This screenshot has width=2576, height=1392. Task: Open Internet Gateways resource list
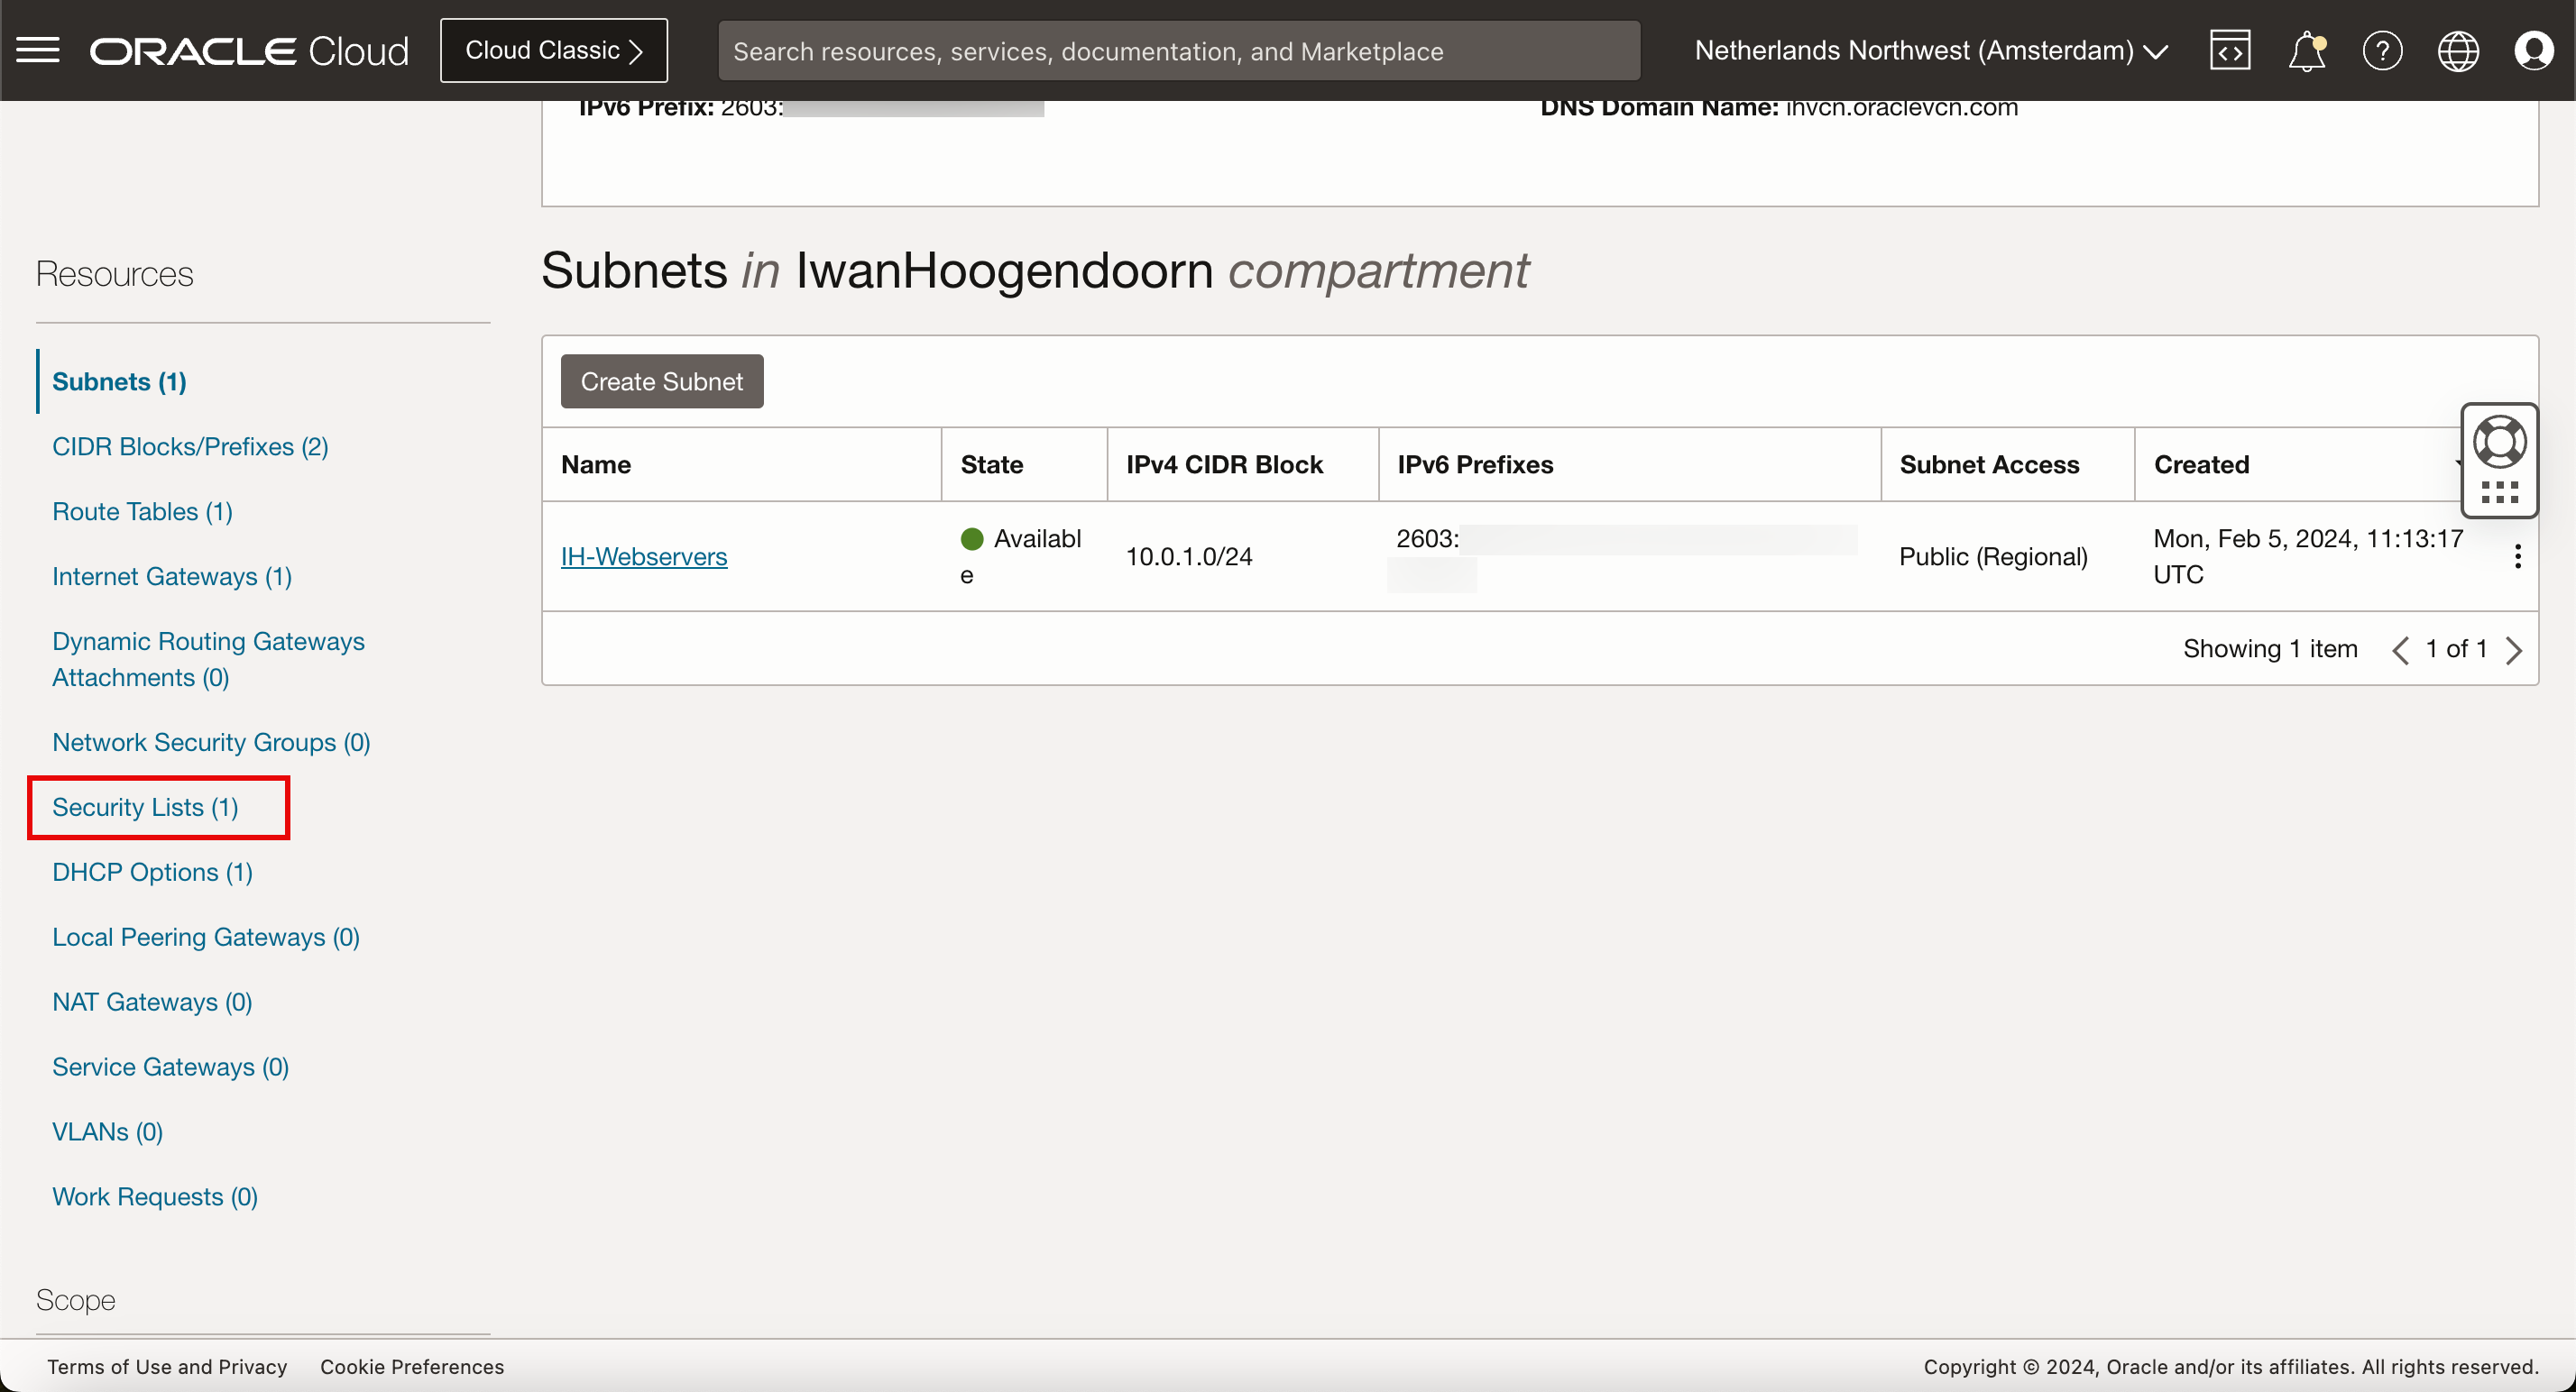coord(172,577)
